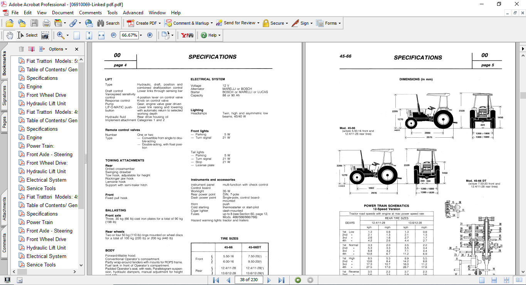Screen dimensions: 526x285
Task: Toggle the Bookmarks side panel tab
Action: (4, 64)
